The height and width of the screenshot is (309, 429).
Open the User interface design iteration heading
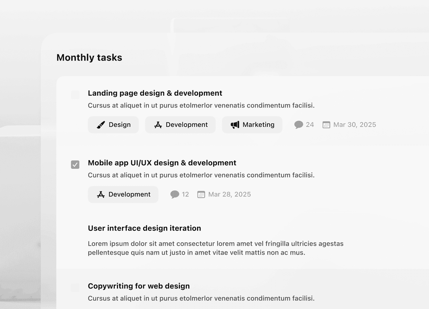145,228
